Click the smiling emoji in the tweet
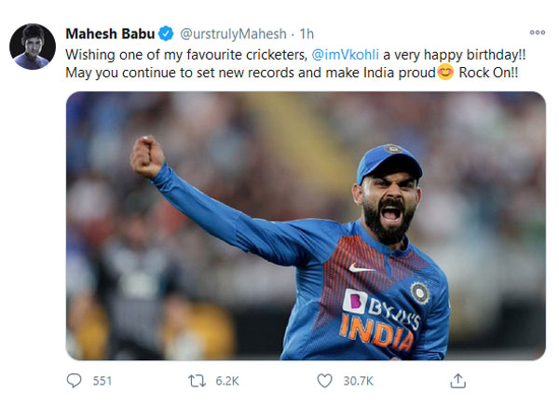 tap(445, 74)
